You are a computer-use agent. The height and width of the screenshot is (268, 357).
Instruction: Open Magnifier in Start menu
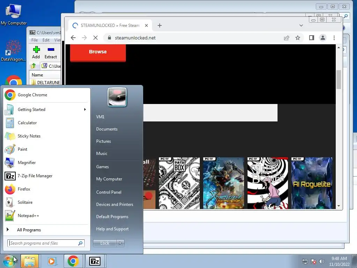[x=47, y=163]
